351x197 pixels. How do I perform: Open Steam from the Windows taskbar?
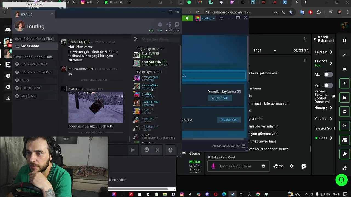(233, 194)
